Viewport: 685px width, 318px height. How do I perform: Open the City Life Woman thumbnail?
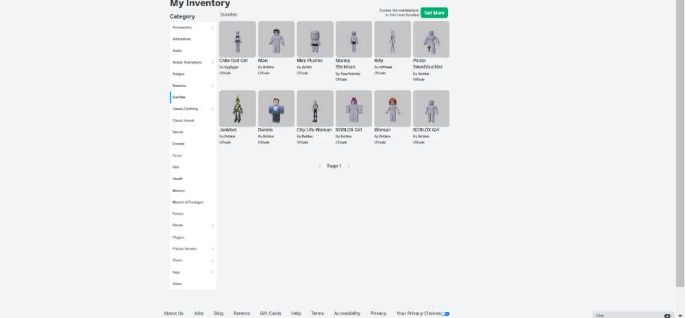click(315, 109)
